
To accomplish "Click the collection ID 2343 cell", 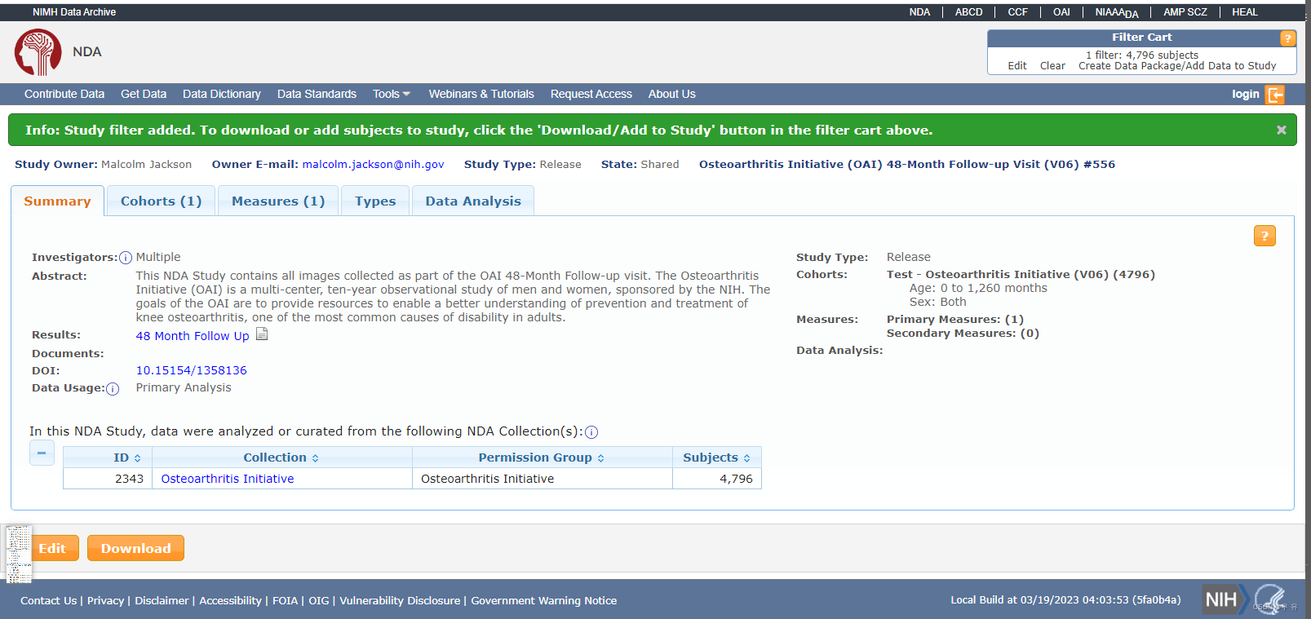I will [x=108, y=479].
